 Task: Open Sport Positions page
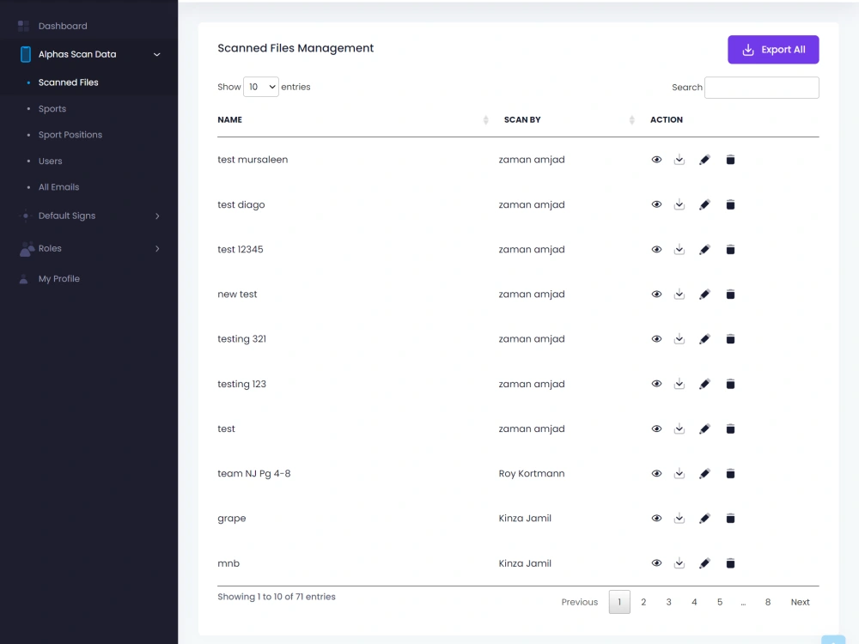pyautogui.click(x=70, y=135)
